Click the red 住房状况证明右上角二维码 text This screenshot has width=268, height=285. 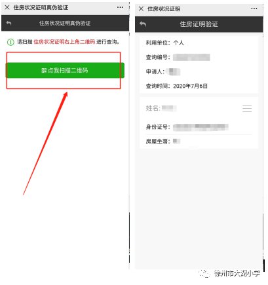[x=64, y=42]
